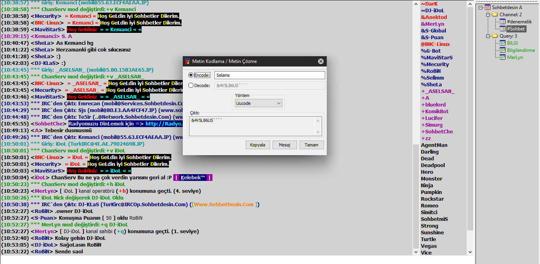Select AgentMan in the nick list

[434, 145]
